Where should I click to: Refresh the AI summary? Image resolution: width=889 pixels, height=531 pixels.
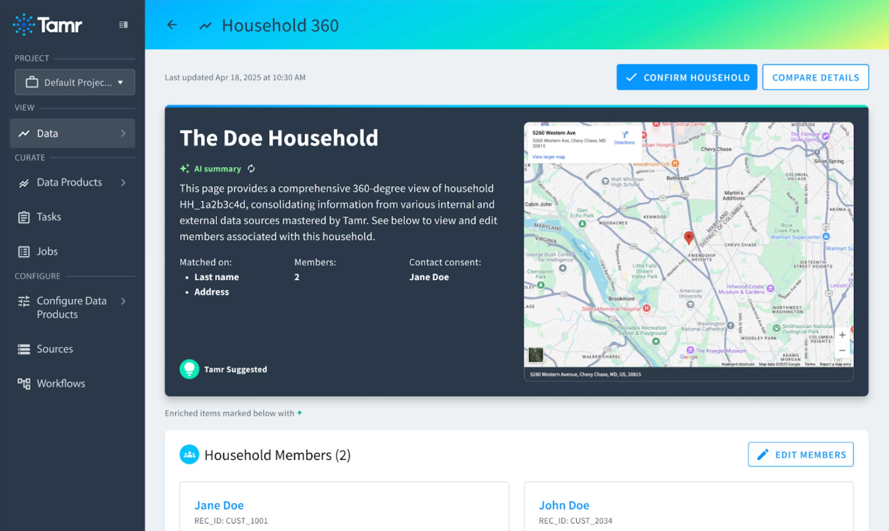[x=251, y=168]
